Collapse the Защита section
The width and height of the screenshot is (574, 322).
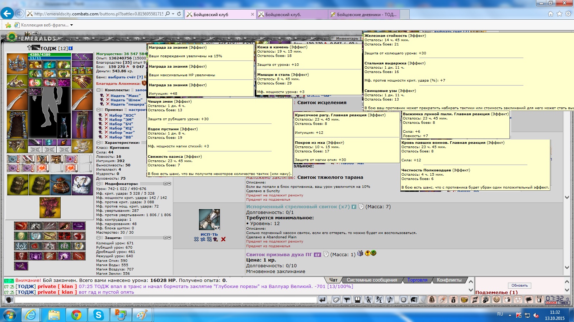98,238
